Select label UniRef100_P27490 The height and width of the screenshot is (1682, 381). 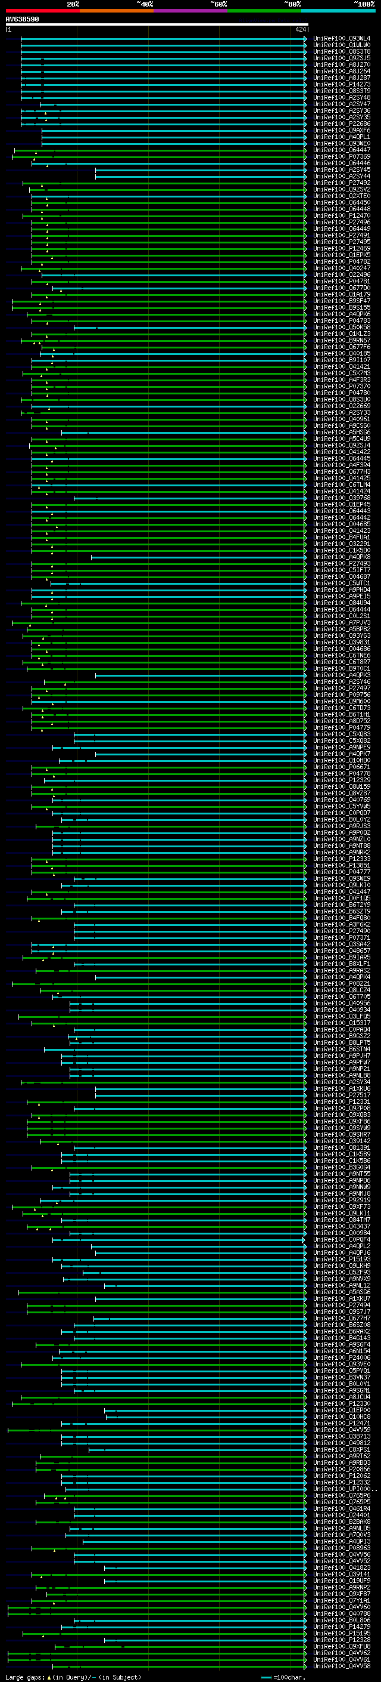[342, 931]
